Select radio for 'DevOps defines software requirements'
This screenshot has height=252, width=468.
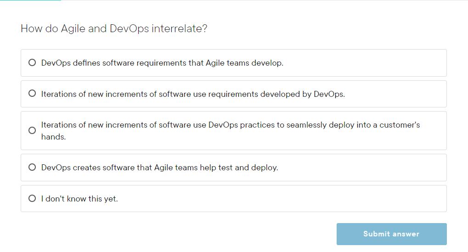[32, 62]
